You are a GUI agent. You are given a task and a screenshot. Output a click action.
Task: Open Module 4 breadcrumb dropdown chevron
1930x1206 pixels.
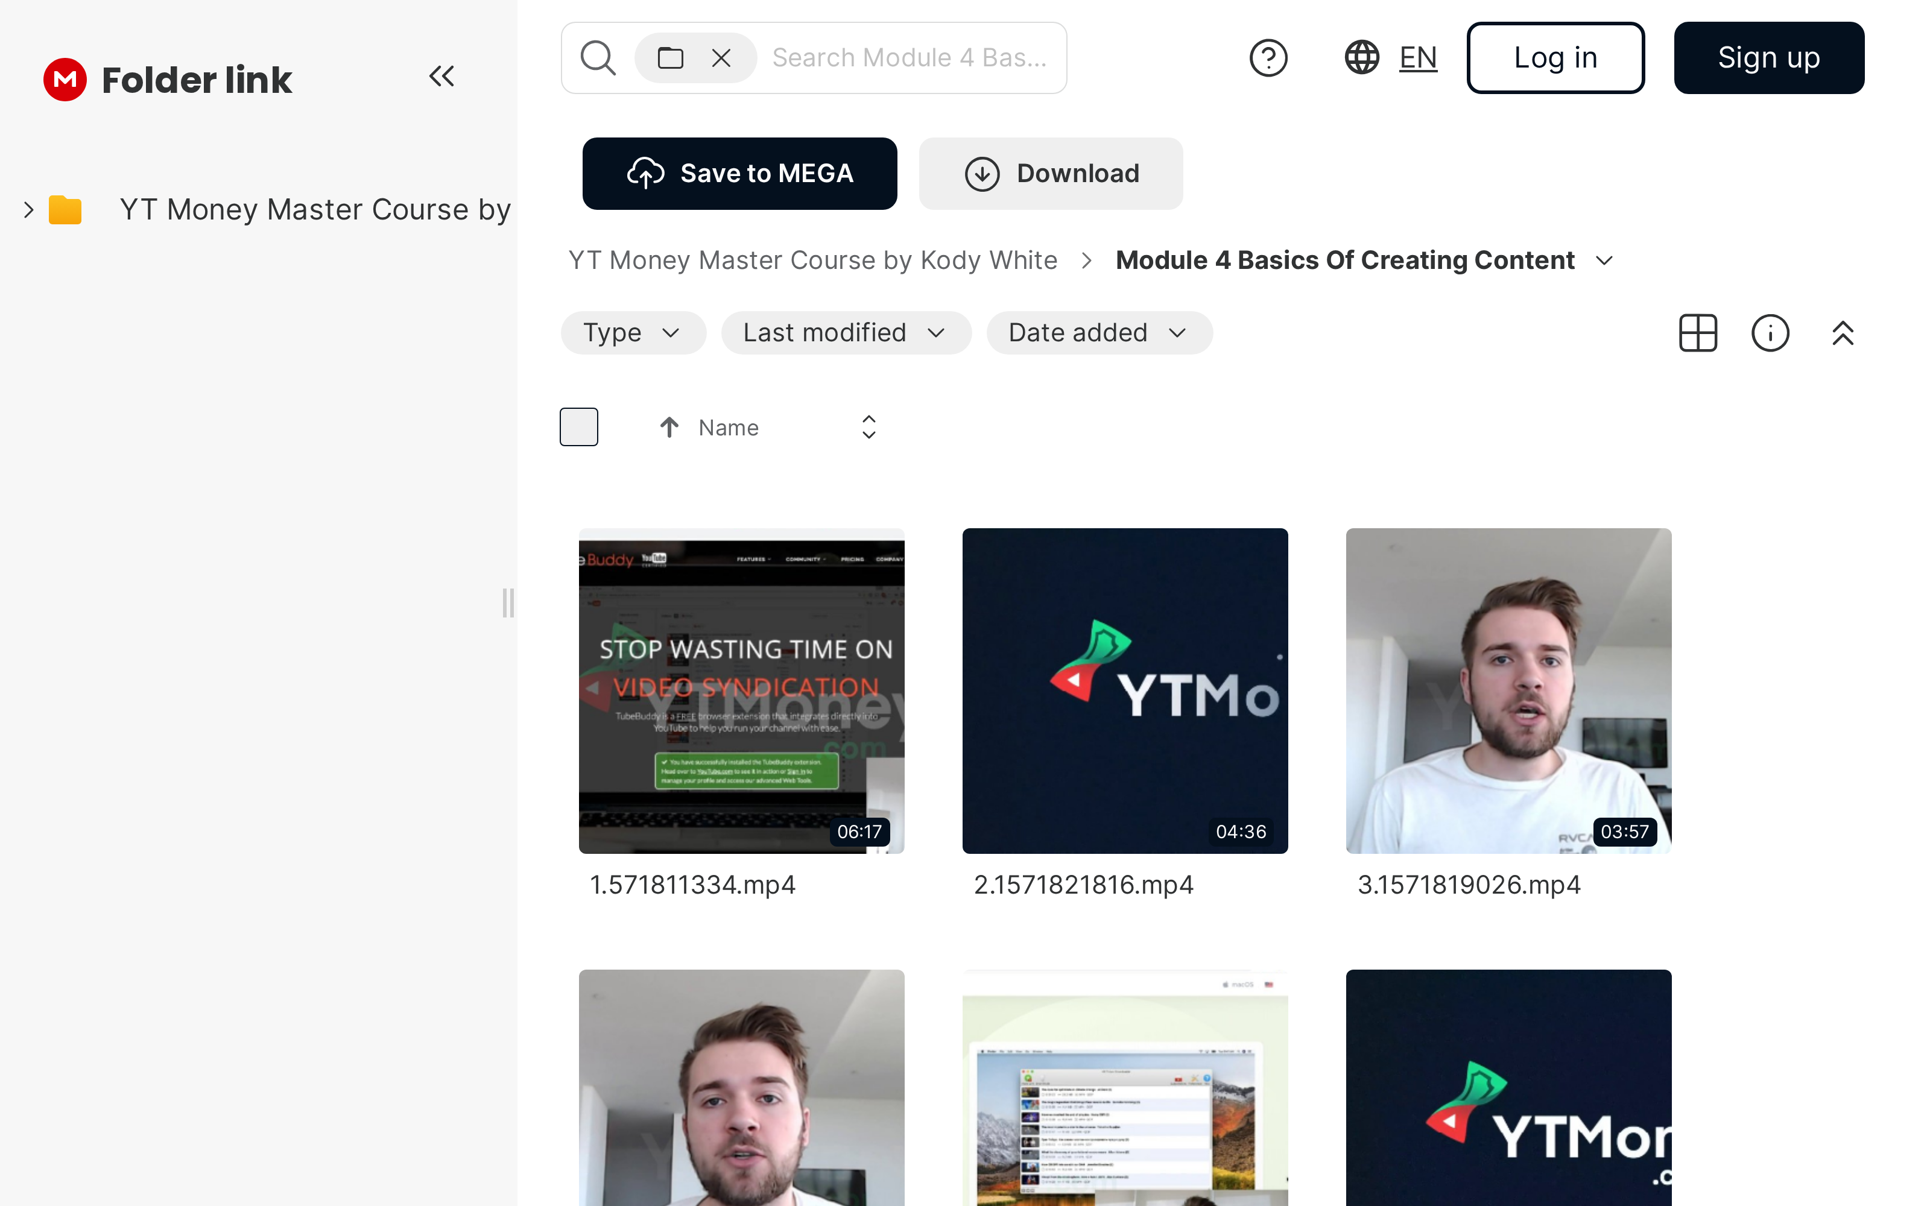1604,261
